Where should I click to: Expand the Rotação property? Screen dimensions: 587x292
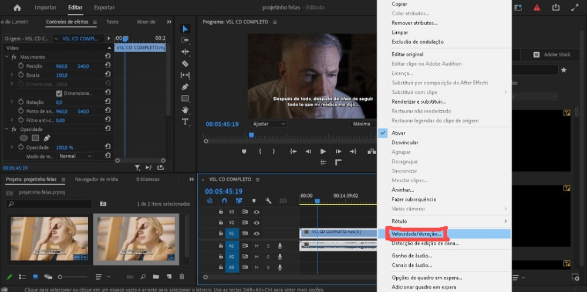tap(12, 102)
